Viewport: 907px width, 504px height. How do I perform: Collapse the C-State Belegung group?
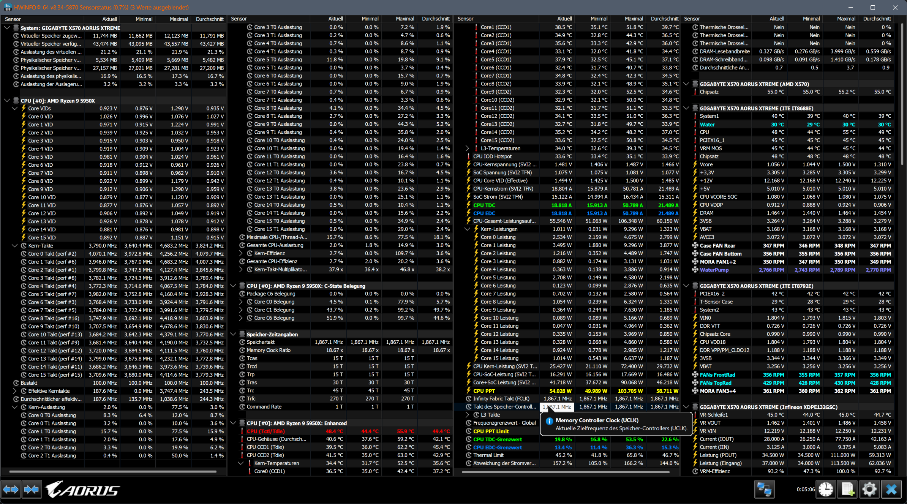click(x=233, y=286)
